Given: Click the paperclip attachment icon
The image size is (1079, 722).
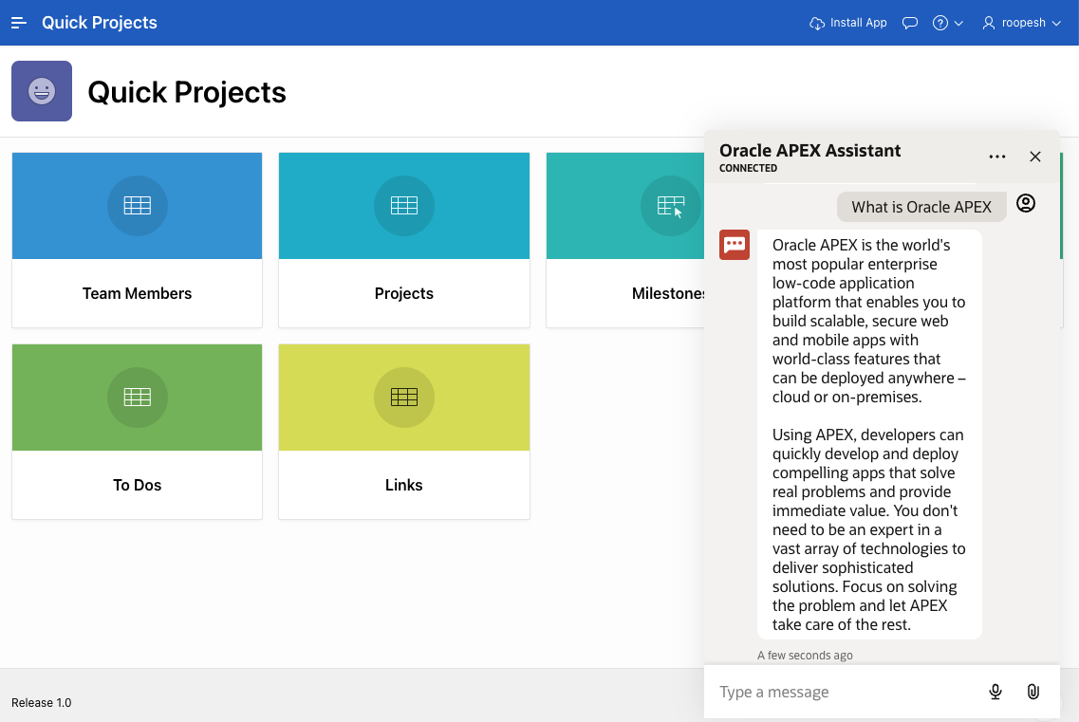Looking at the screenshot, I should 1033,692.
